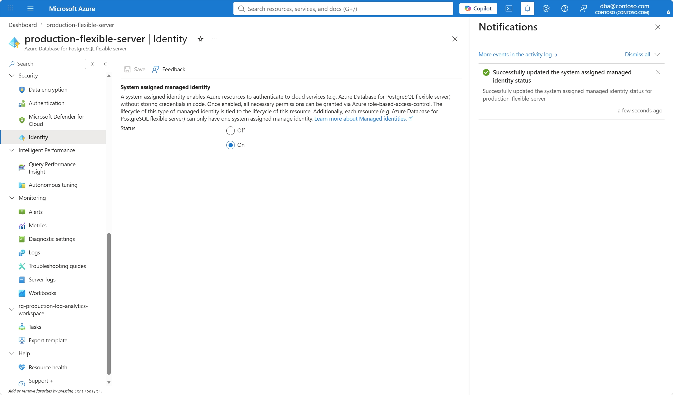
Task: Collapse the Help section
Action: (12, 353)
